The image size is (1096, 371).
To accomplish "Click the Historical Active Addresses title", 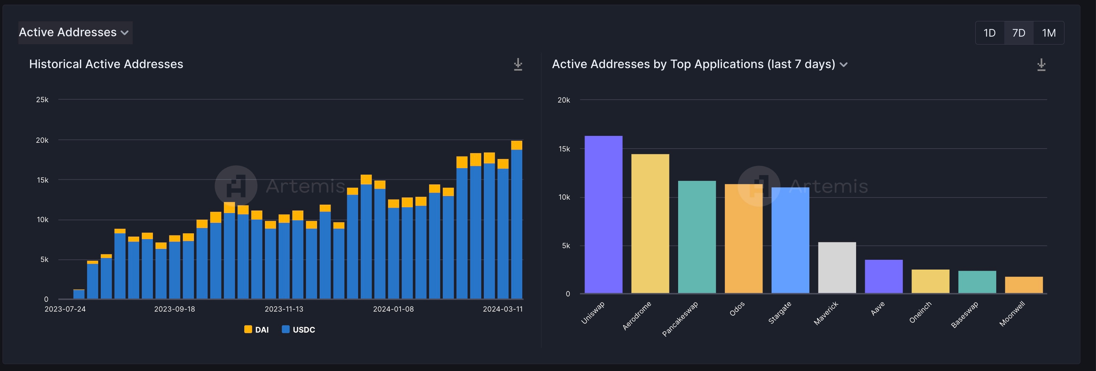I will click(x=106, y=64).
